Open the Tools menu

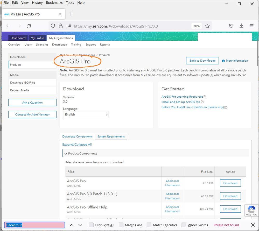click(70, 3)
